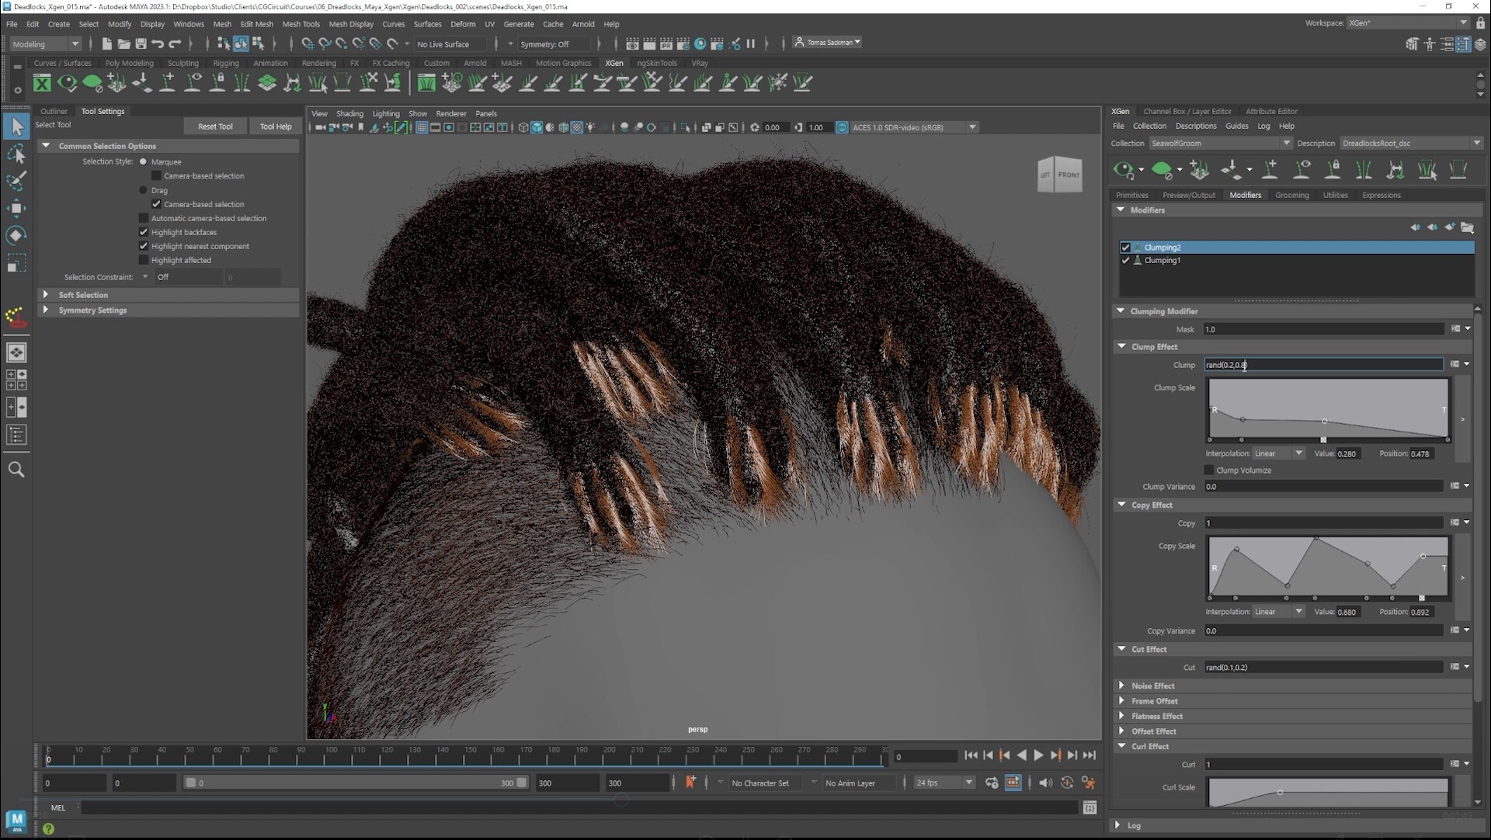Click the Undo arrow icon in main toolbar
Screen dimensions: 1491x840
[x=158, y=43]
